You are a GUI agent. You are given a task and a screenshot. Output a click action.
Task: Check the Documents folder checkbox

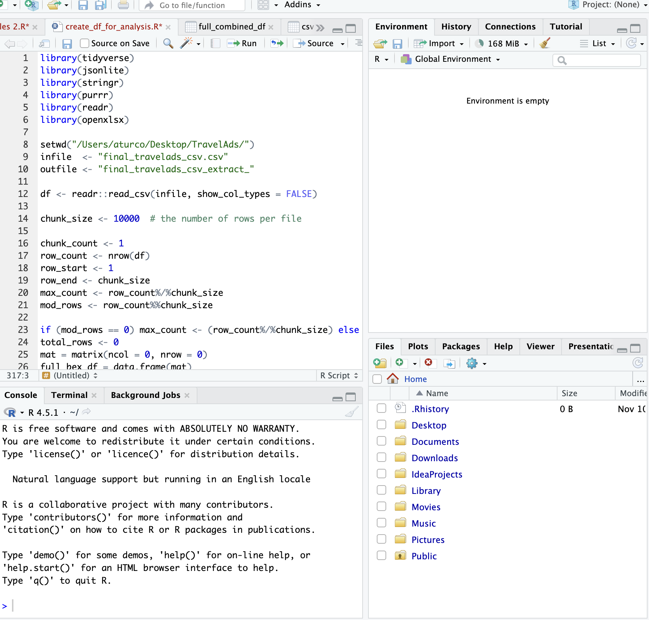point(381,441)
